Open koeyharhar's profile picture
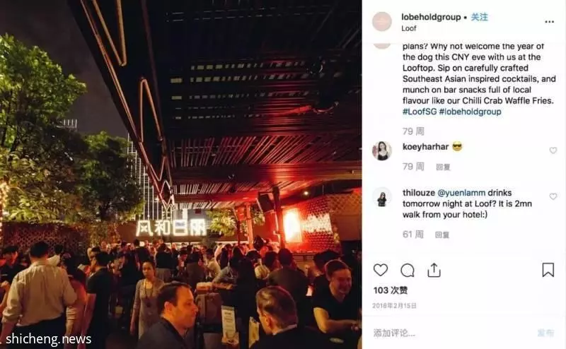This screenshot has height=349, width=566. coord(382,150)
